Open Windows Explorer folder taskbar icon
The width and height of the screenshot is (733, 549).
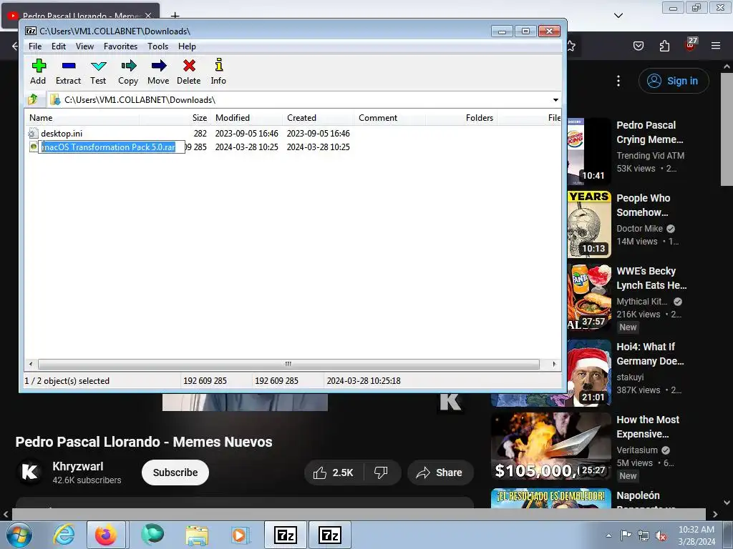[197, 535]
